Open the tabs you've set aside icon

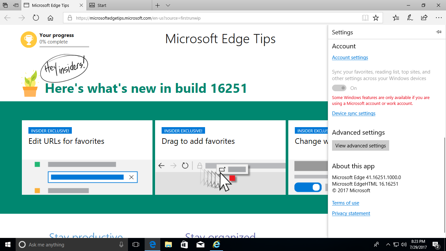click(x=5, y=5)
